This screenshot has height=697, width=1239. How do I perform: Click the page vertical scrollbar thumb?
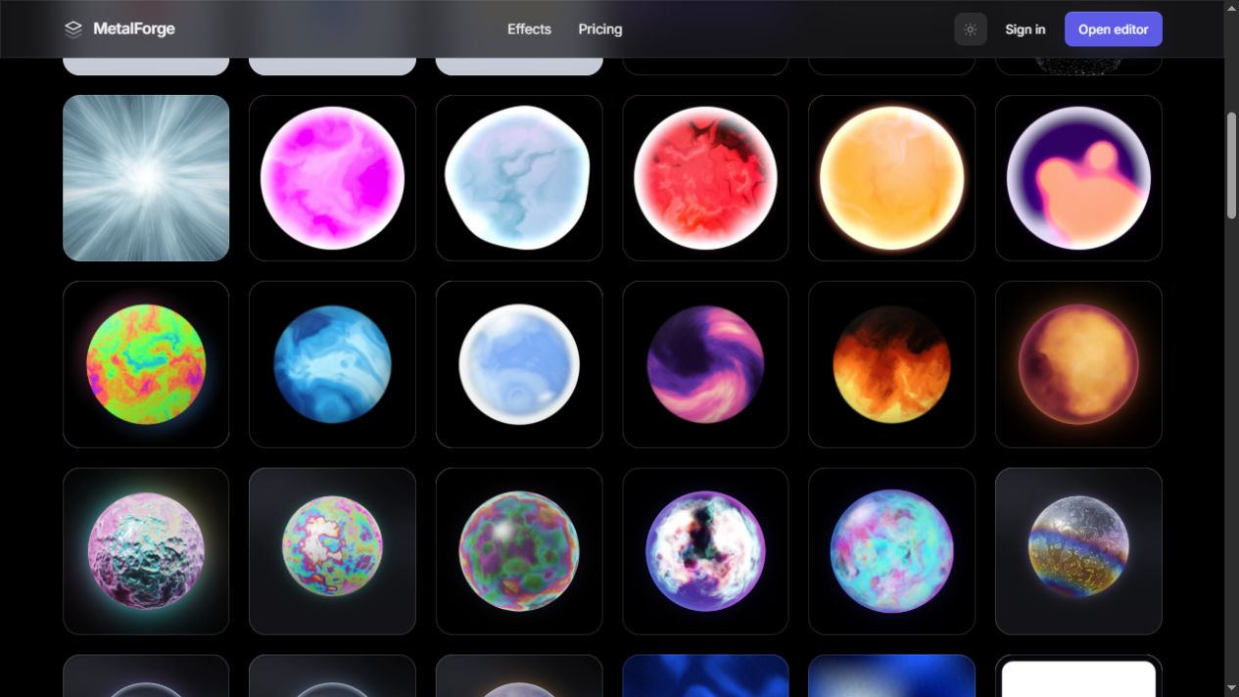(x=1231, y=165)
